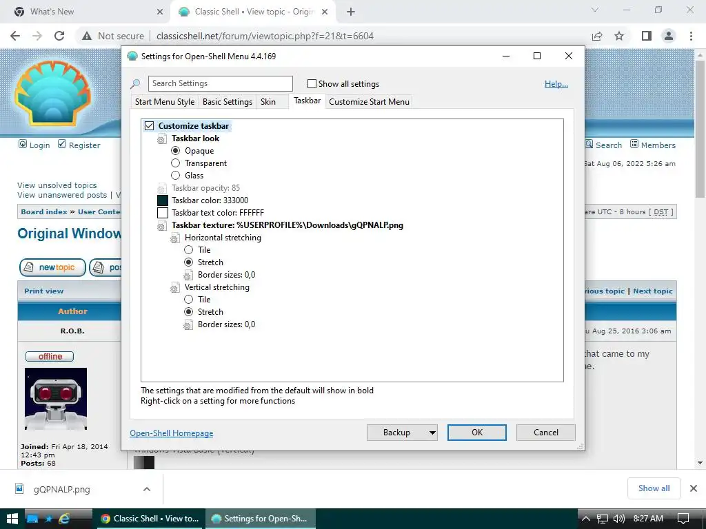This screenshot has width=706, height=529.
Task: Open the network icon in system tray
Action: (x=603, y=519)
